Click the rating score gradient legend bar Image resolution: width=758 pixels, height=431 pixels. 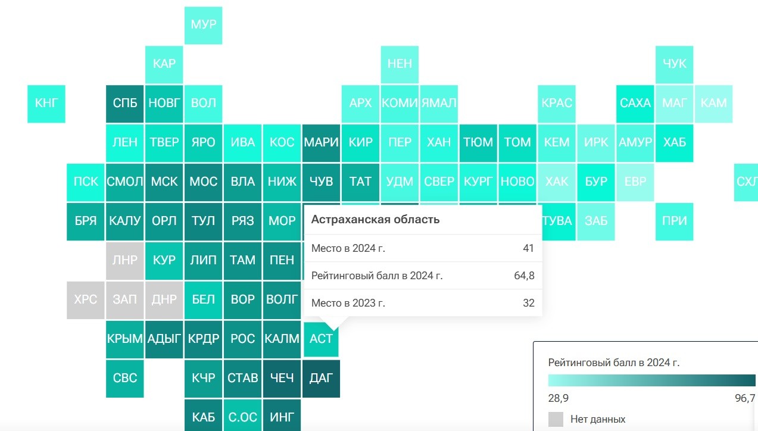coord(651,380)
